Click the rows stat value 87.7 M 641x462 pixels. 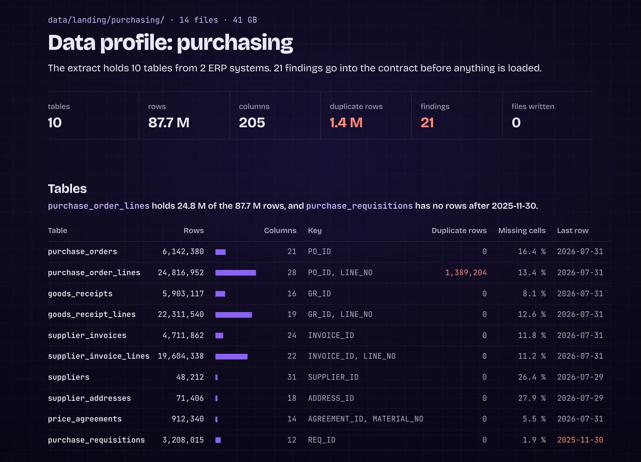169,122
